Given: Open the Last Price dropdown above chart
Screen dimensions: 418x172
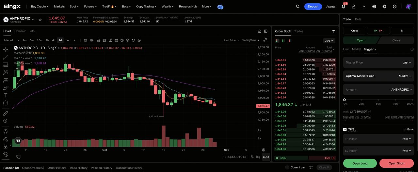Looking at the screenshot, I should tap(232, 40).
